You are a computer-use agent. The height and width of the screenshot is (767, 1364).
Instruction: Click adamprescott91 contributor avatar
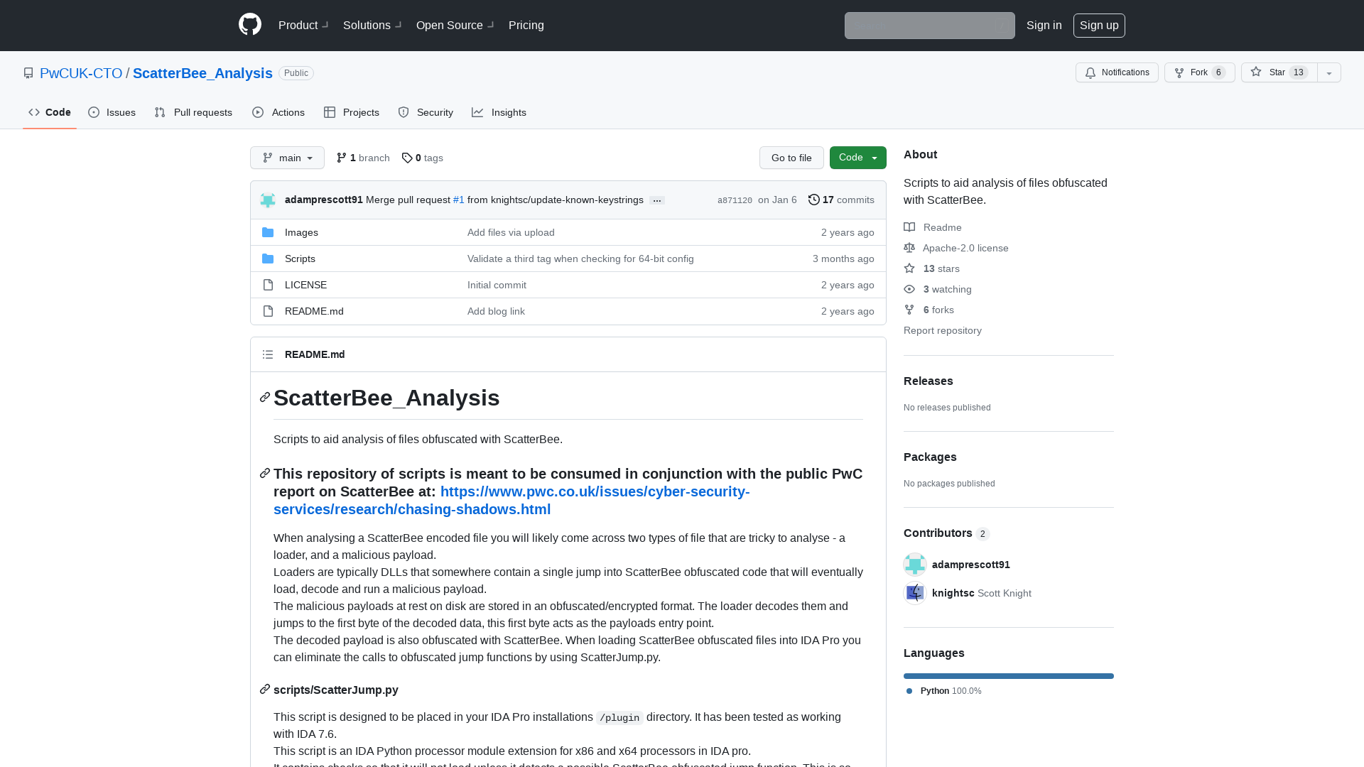click(x=915, y=565)
